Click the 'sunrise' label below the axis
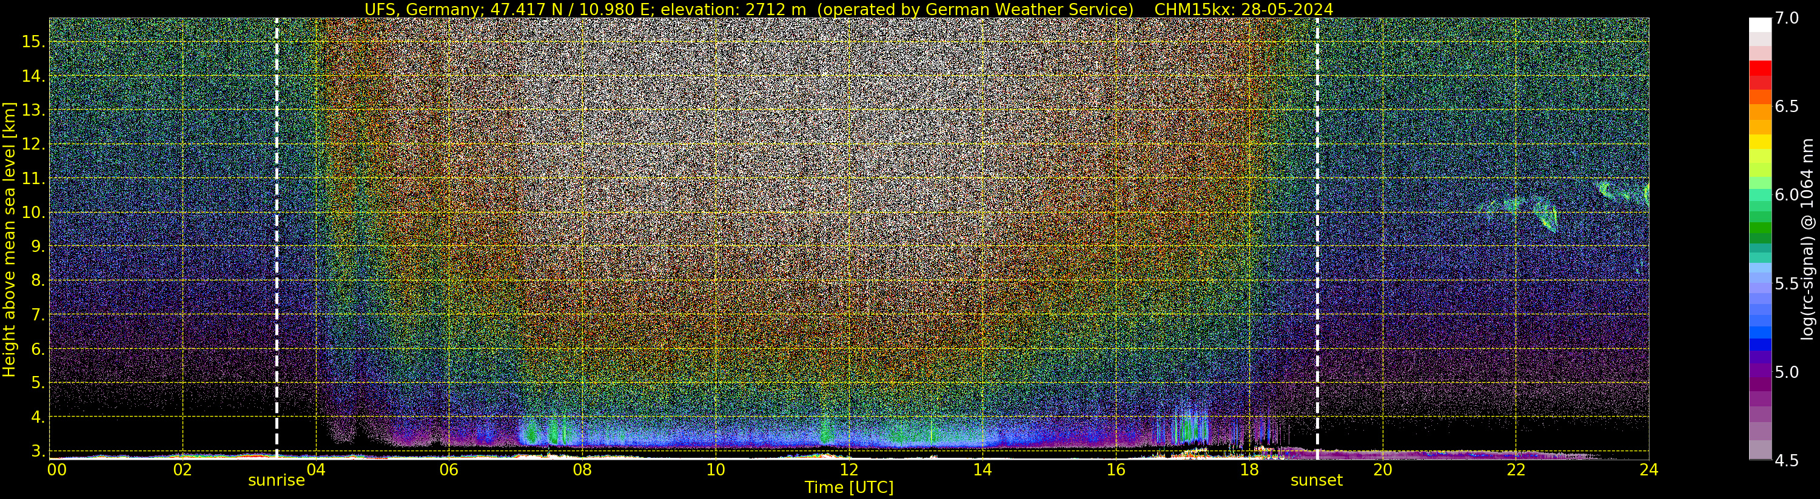This screenshot has height=499, width=1820. pos(277,481)
